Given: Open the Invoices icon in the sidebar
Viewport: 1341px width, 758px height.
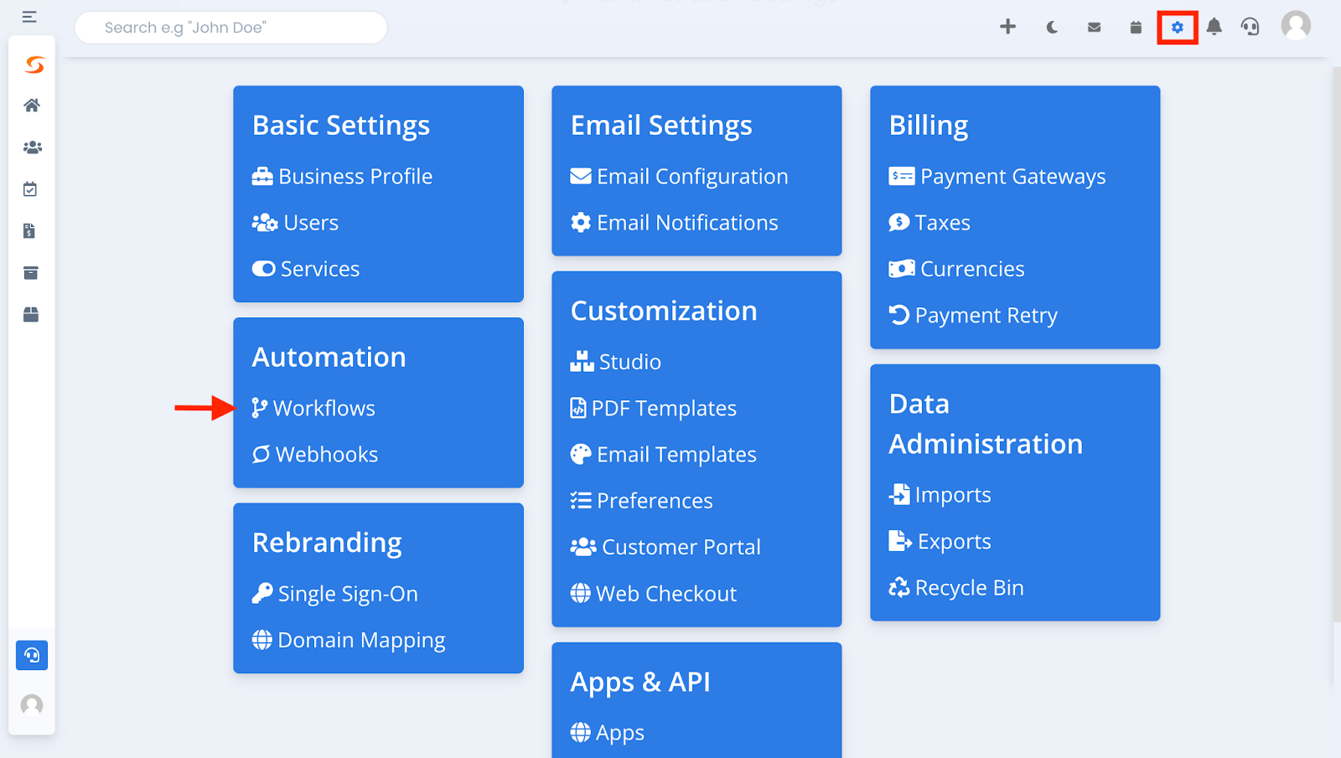Looking at the screenshot, I should coord(32,231).
